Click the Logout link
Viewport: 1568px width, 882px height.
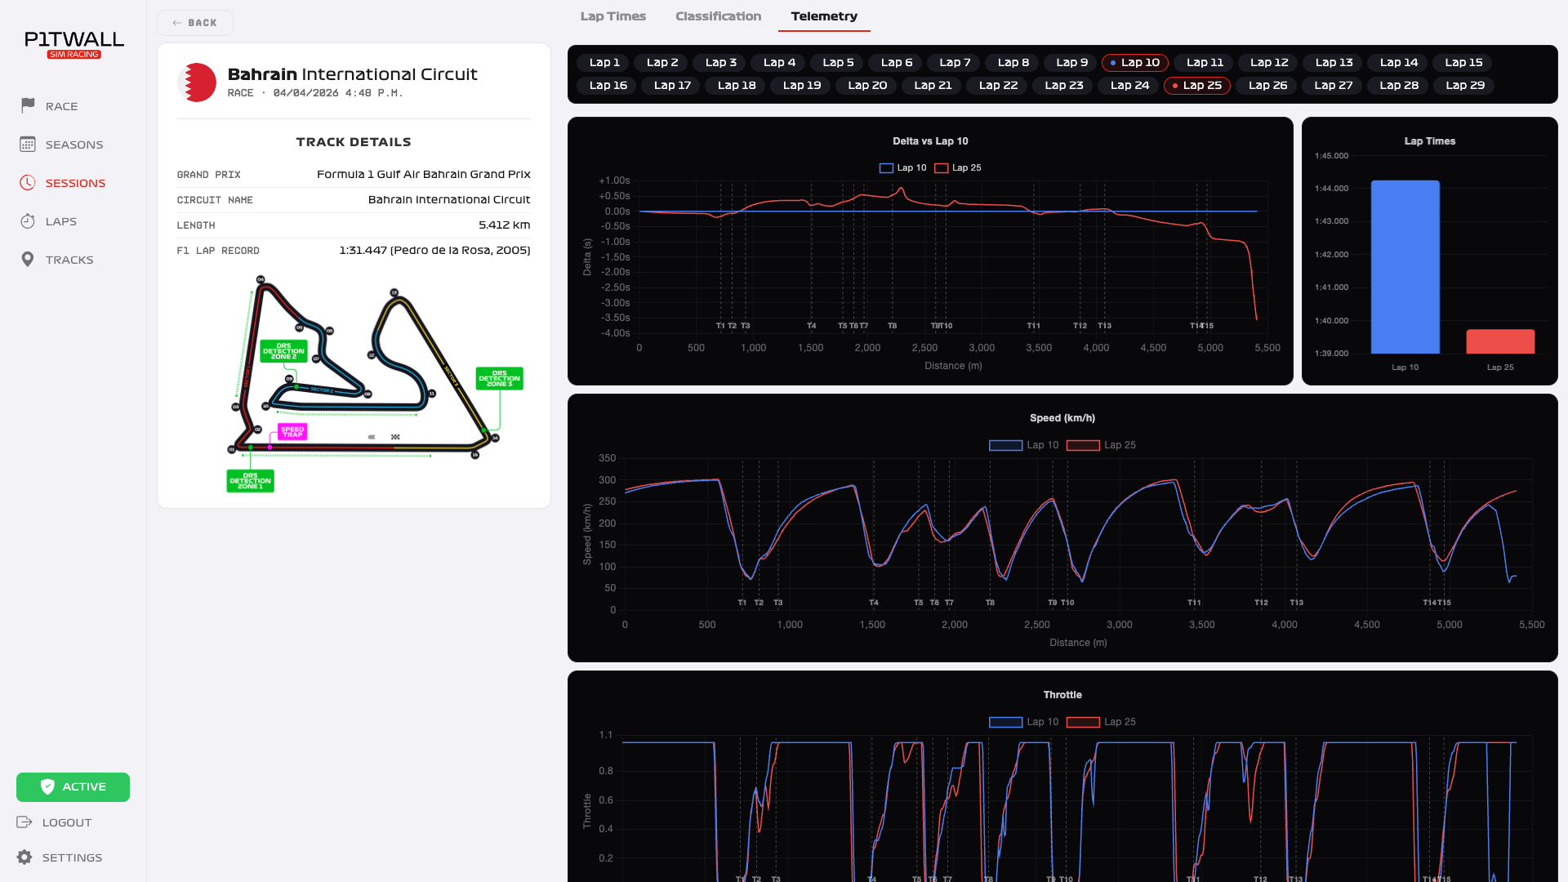click(x=66, y=822)
